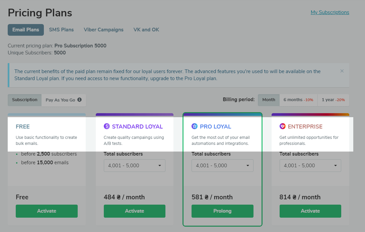
Task: Open the SMS Plans tab
Action: click(x=62, y=30)
